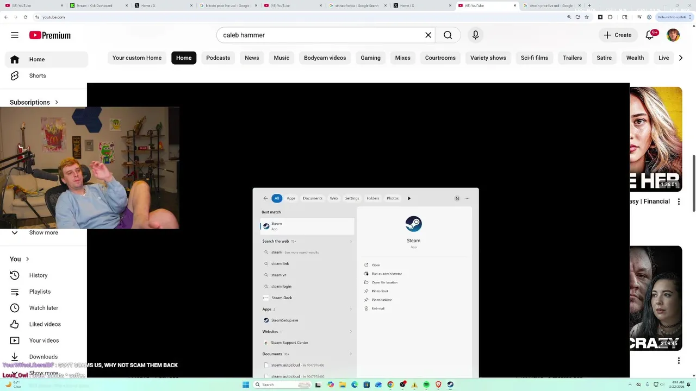The width and height of the screenshot is (696, 391).
Task: Select the Variety shows chip
Action: pos(488,58)
